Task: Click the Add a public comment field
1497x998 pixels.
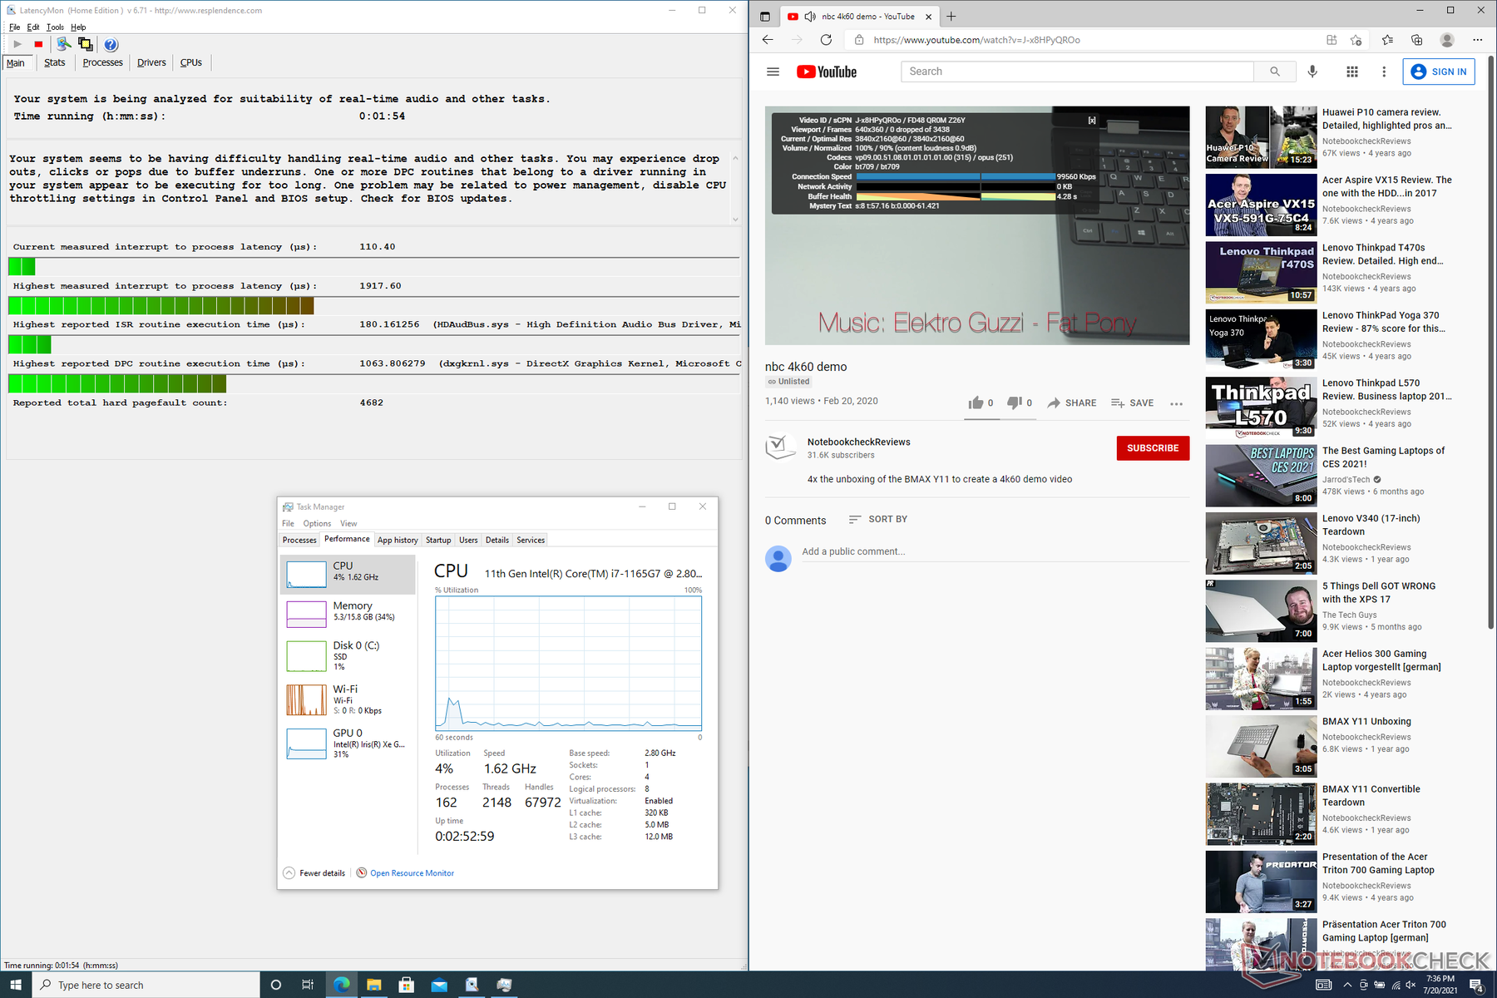Action: point(995,551)
